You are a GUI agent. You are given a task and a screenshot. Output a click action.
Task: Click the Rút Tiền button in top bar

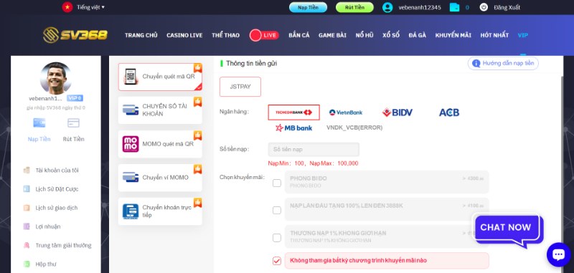point(354,7)
